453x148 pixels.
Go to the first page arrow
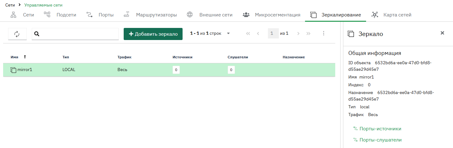click(x=248, y=34)
